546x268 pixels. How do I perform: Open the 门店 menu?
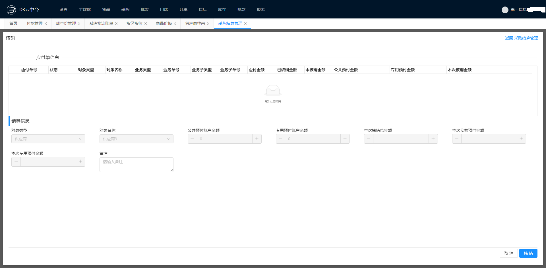point(164,9)
